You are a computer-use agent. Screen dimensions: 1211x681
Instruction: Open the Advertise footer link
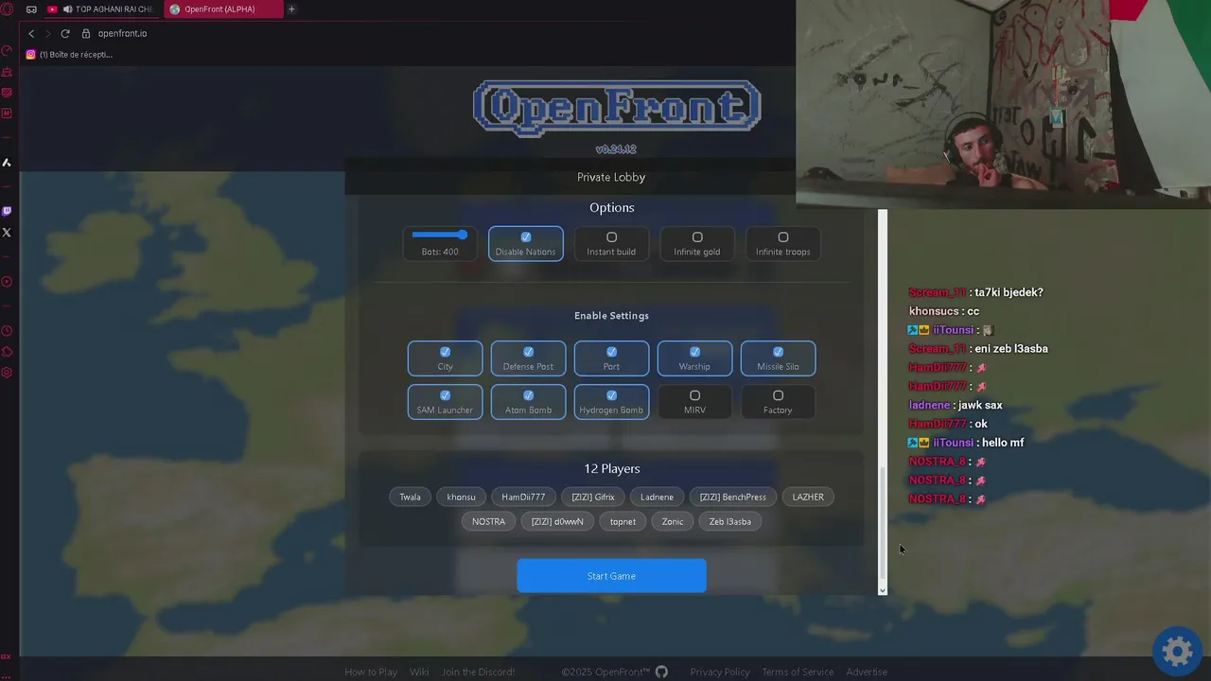click(x=867, y=672)
